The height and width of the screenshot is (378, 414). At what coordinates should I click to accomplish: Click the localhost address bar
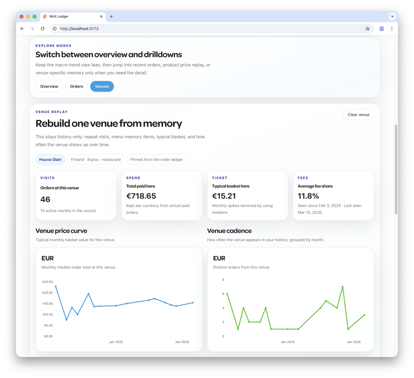tap(207, 29)
